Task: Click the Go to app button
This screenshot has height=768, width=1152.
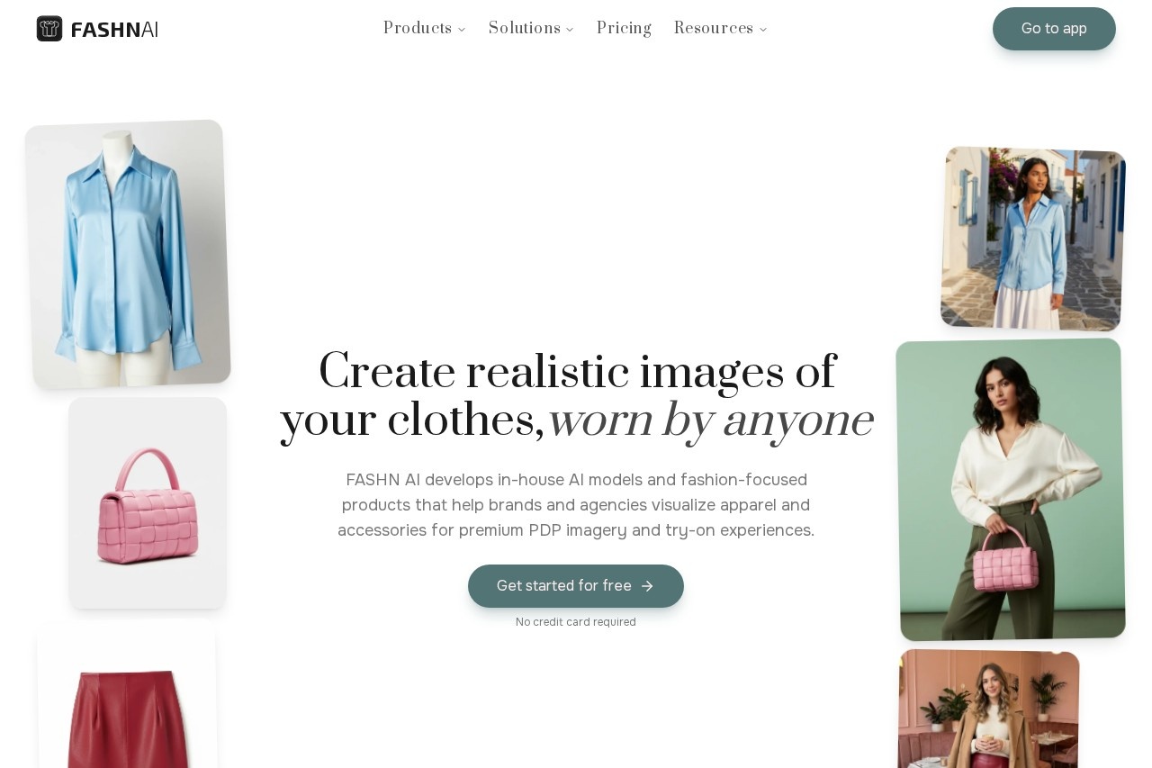Action: pos(1054,29)
